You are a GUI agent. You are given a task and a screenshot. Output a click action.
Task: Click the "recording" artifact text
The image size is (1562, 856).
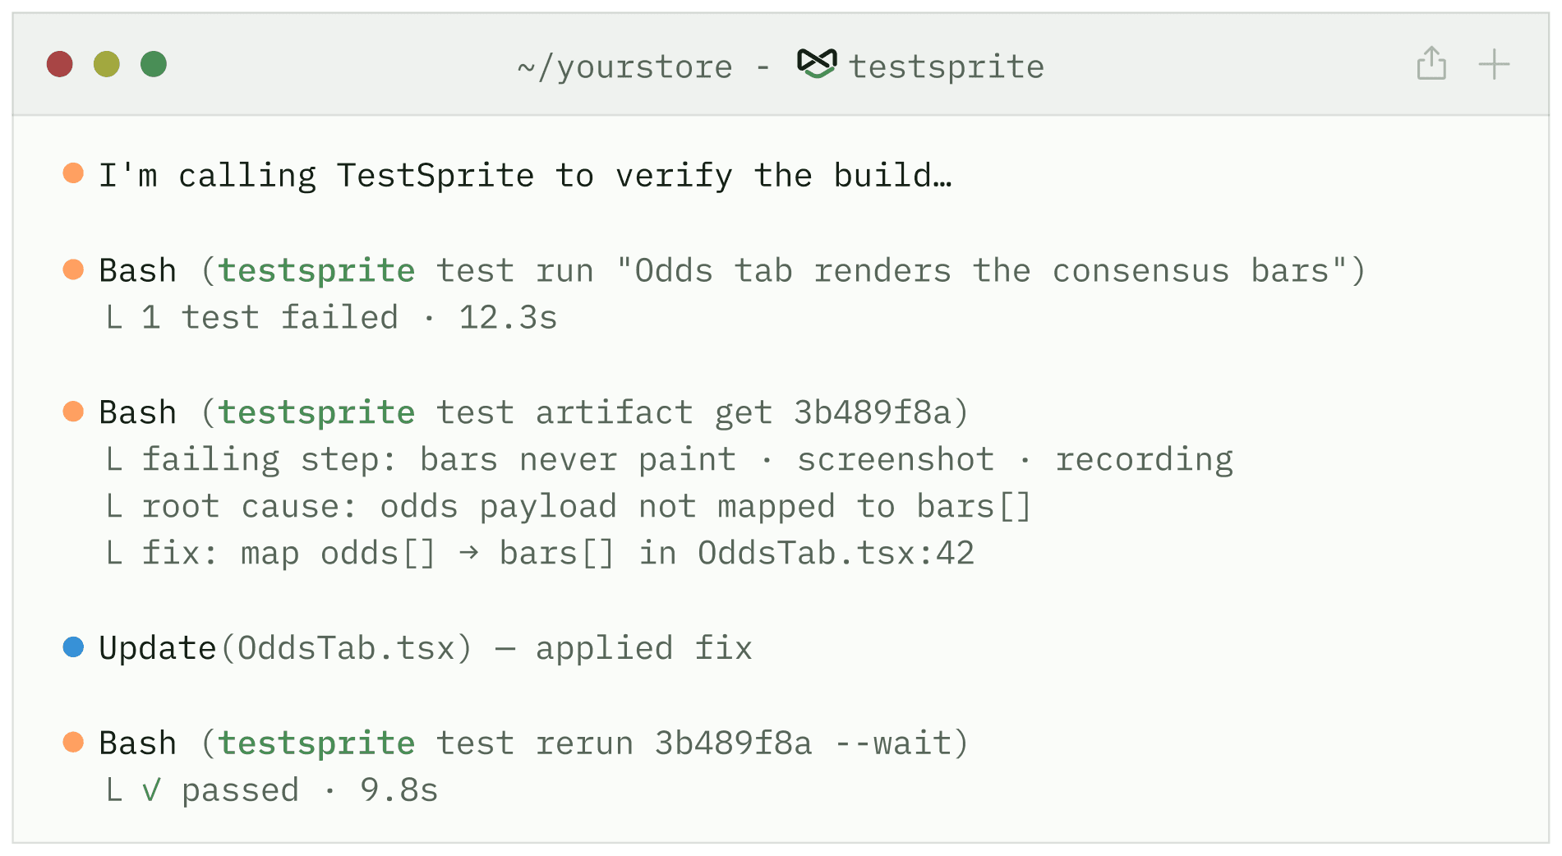[x=1144, y=461]
